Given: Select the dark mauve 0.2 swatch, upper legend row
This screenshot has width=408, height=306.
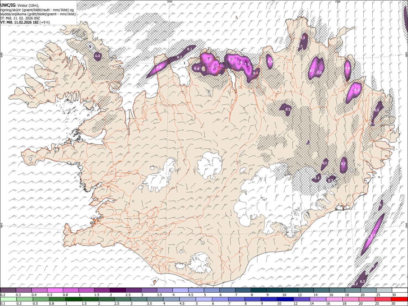Looking at the screenshot, I should (x=8, y=290).
